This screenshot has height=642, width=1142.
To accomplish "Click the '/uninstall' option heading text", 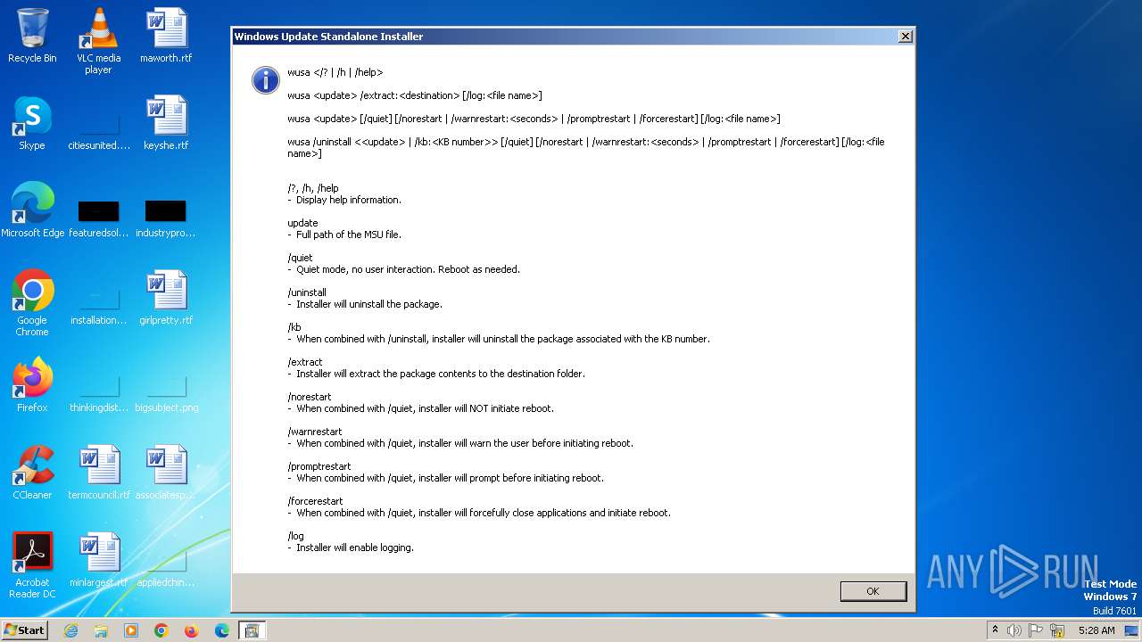I will 307,292.
